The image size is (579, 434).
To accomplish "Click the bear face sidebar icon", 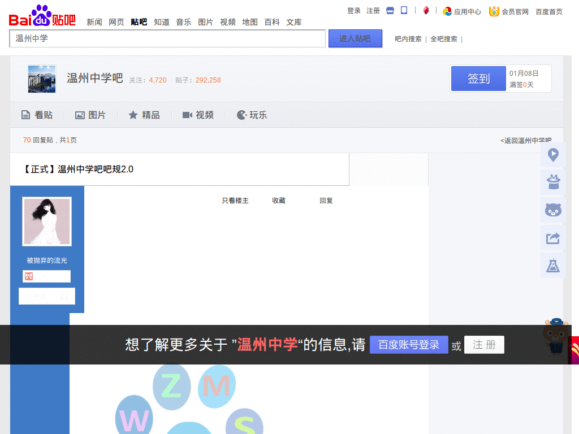I will (553, 210).
